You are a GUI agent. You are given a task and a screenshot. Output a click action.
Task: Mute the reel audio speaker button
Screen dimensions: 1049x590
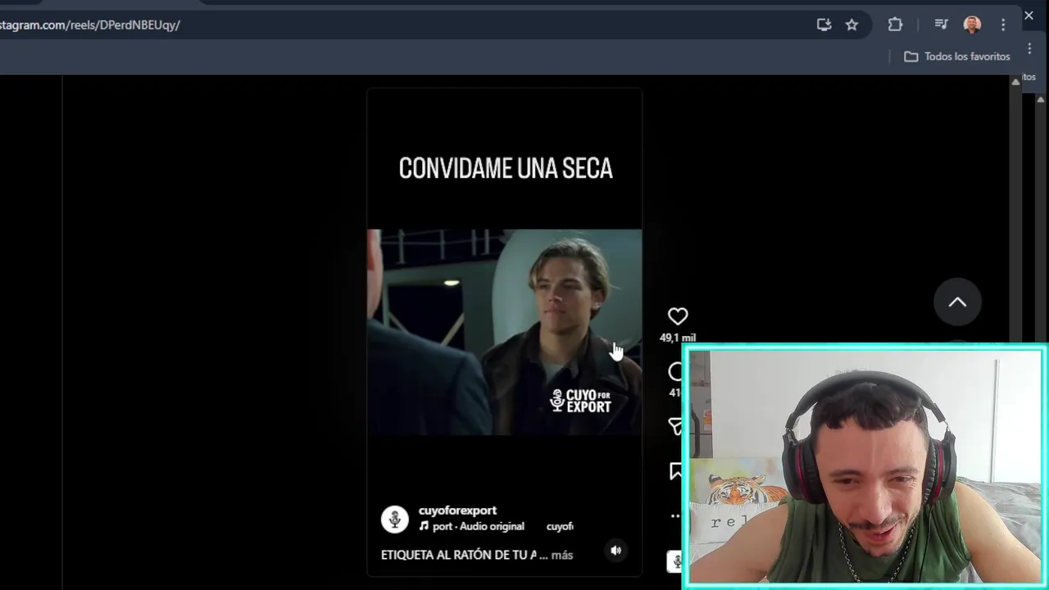[x=616, y=551]
